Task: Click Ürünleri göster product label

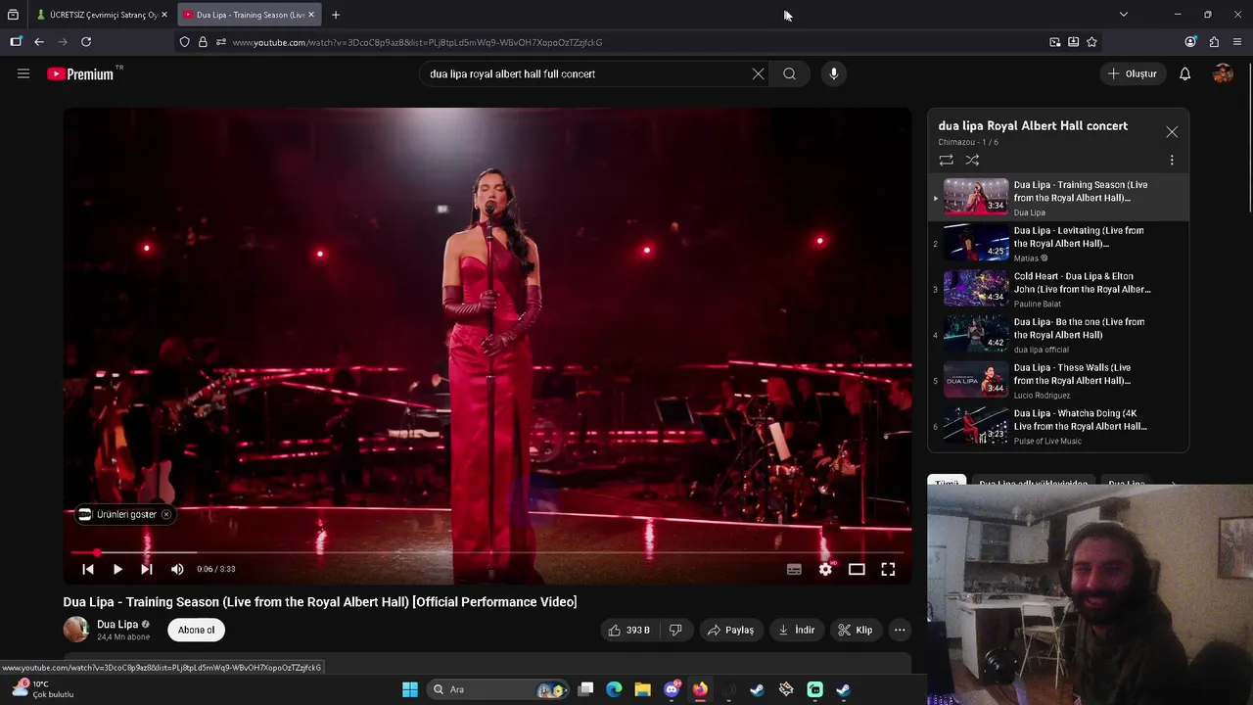Action: [x=126, y=514]
